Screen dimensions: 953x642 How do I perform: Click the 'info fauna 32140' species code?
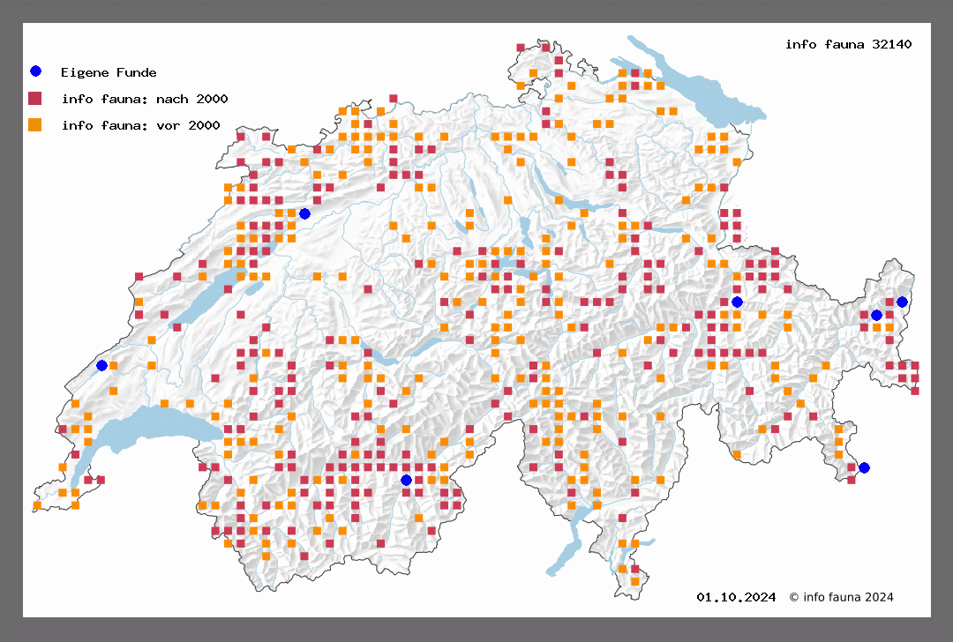pyautogui.click(x=848, y=44)
